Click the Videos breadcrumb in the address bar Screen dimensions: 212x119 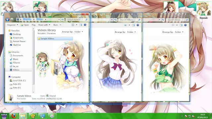40,20
